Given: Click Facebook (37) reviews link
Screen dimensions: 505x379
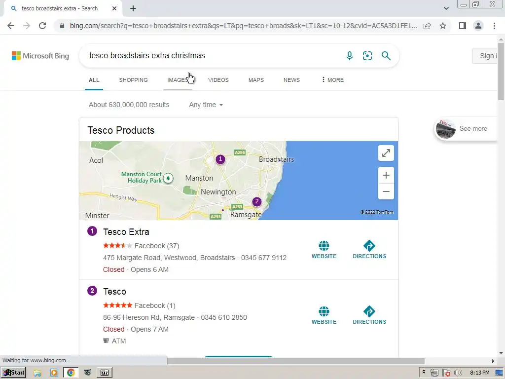Looking at the screenshot, I should [x=157, y=246].
